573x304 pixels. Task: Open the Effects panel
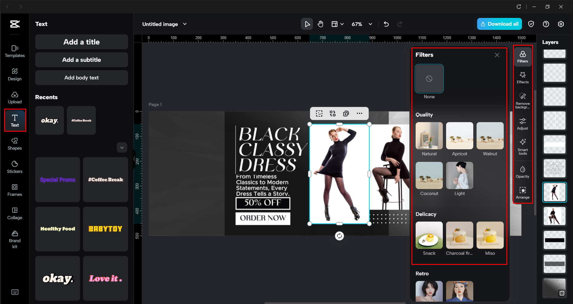[x=522, y=77]
